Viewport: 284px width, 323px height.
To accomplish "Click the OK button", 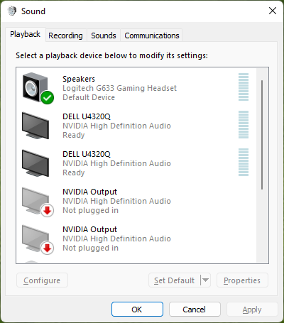I will coord(137,309).
